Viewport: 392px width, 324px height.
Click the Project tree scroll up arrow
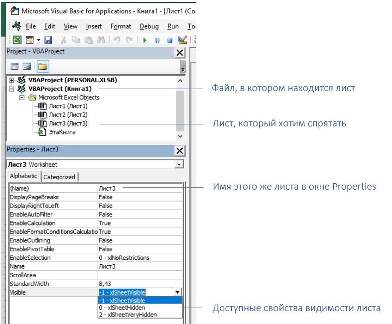click(x=180, y=81)
